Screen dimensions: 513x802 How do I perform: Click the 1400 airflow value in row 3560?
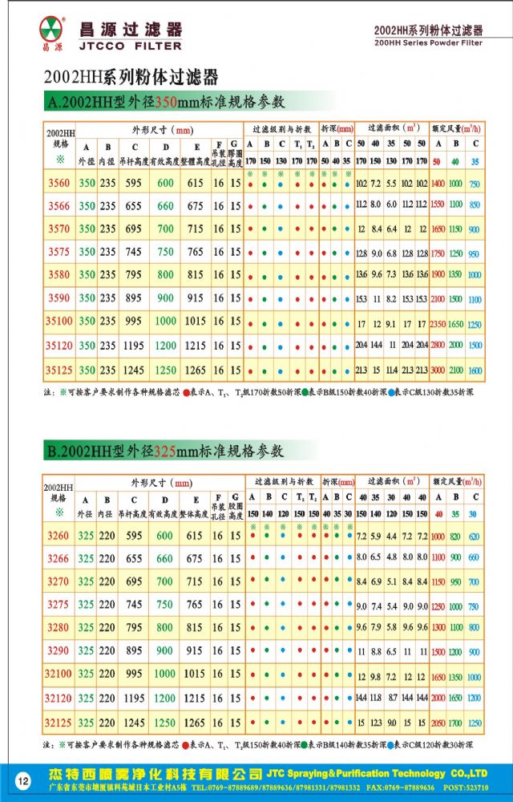click(x=438, y=183)
